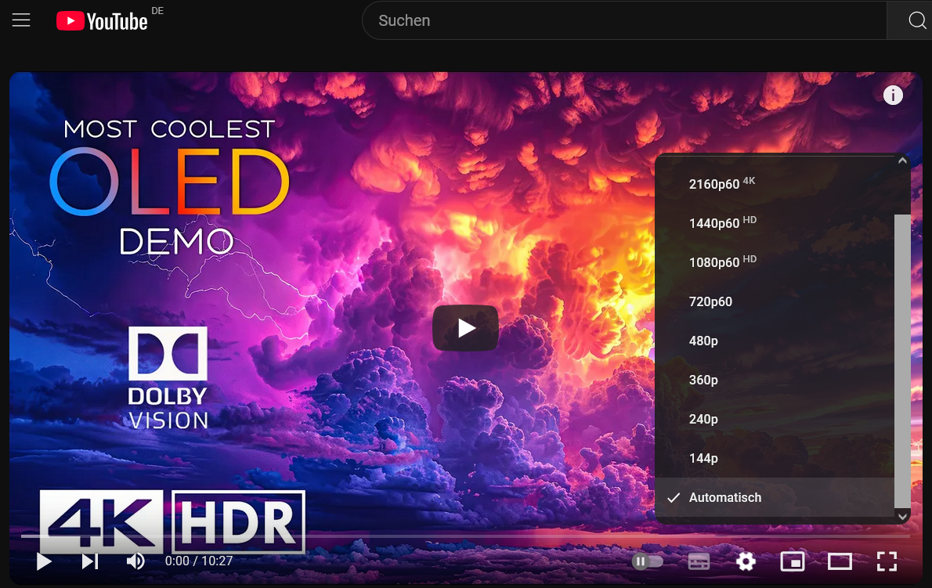This screenshot has width=932, height=588.
Task: Click the 0:00 / 10:27 time display
Action: [x=198, y=561]
